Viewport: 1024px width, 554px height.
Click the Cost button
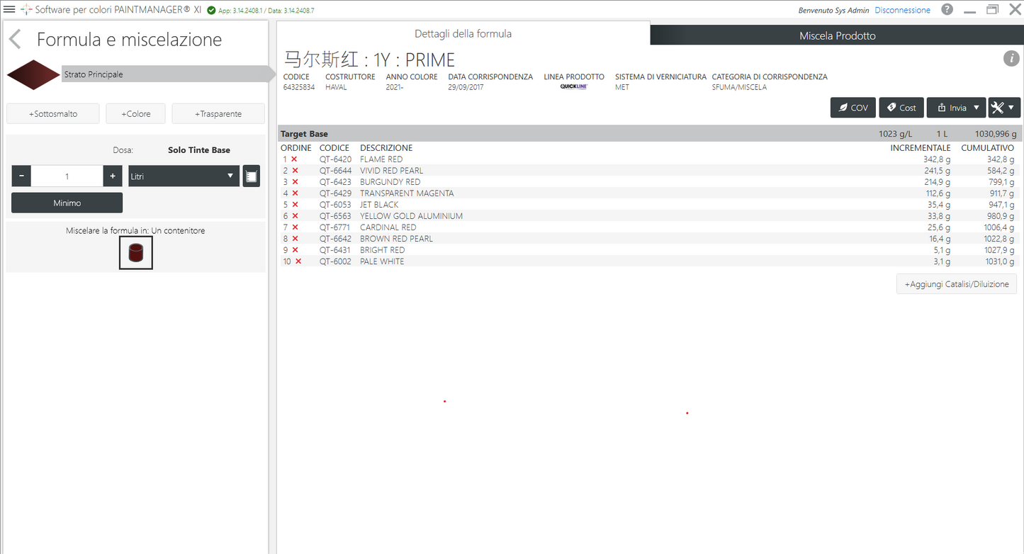coord(901,108)
